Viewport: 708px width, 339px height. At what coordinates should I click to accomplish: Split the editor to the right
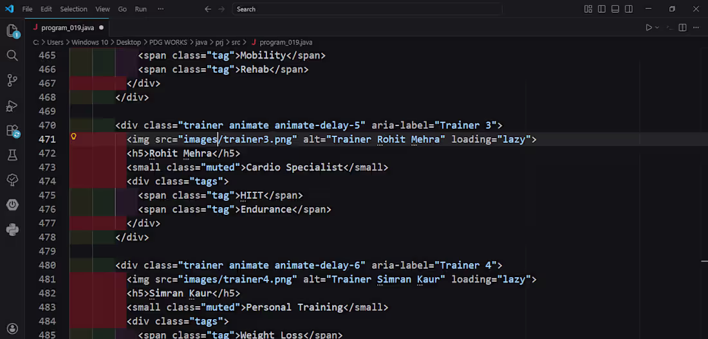[x=682, y=28]
